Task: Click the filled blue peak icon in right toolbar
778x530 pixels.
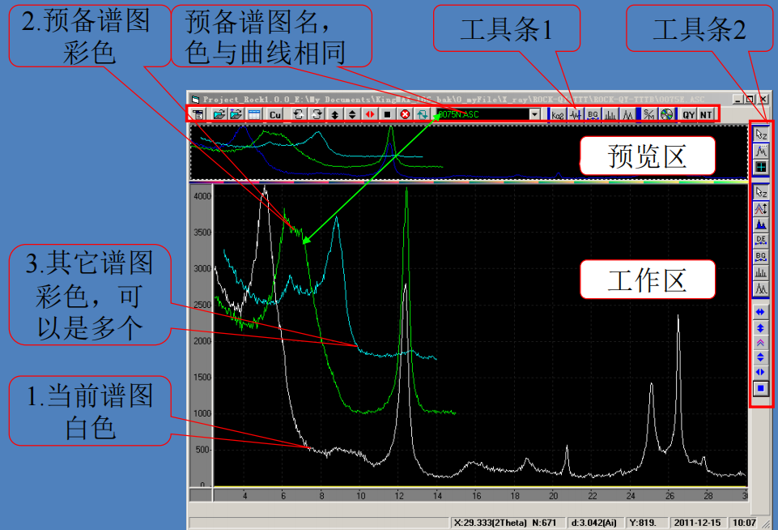Action: pyautogui.click(x=760, y=224)
